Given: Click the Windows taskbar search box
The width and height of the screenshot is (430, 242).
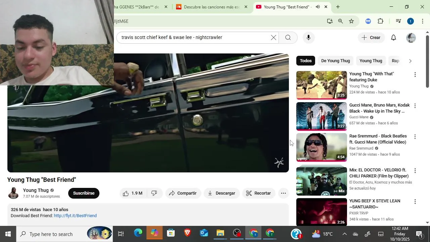Looking at the screenshot, I should click(x=64, y=234).
